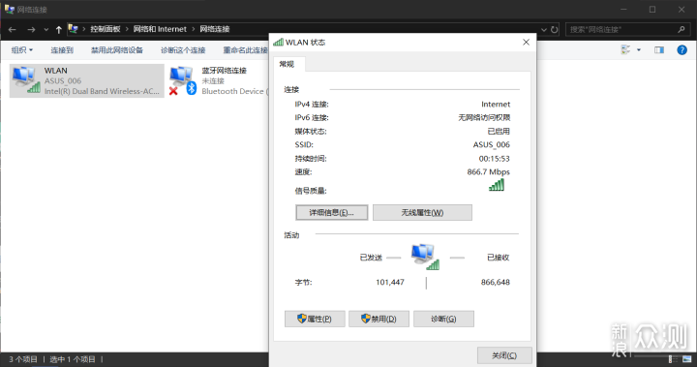
Task: Click 网络和 Internet breadcrumb
Action: pos(160,29)
